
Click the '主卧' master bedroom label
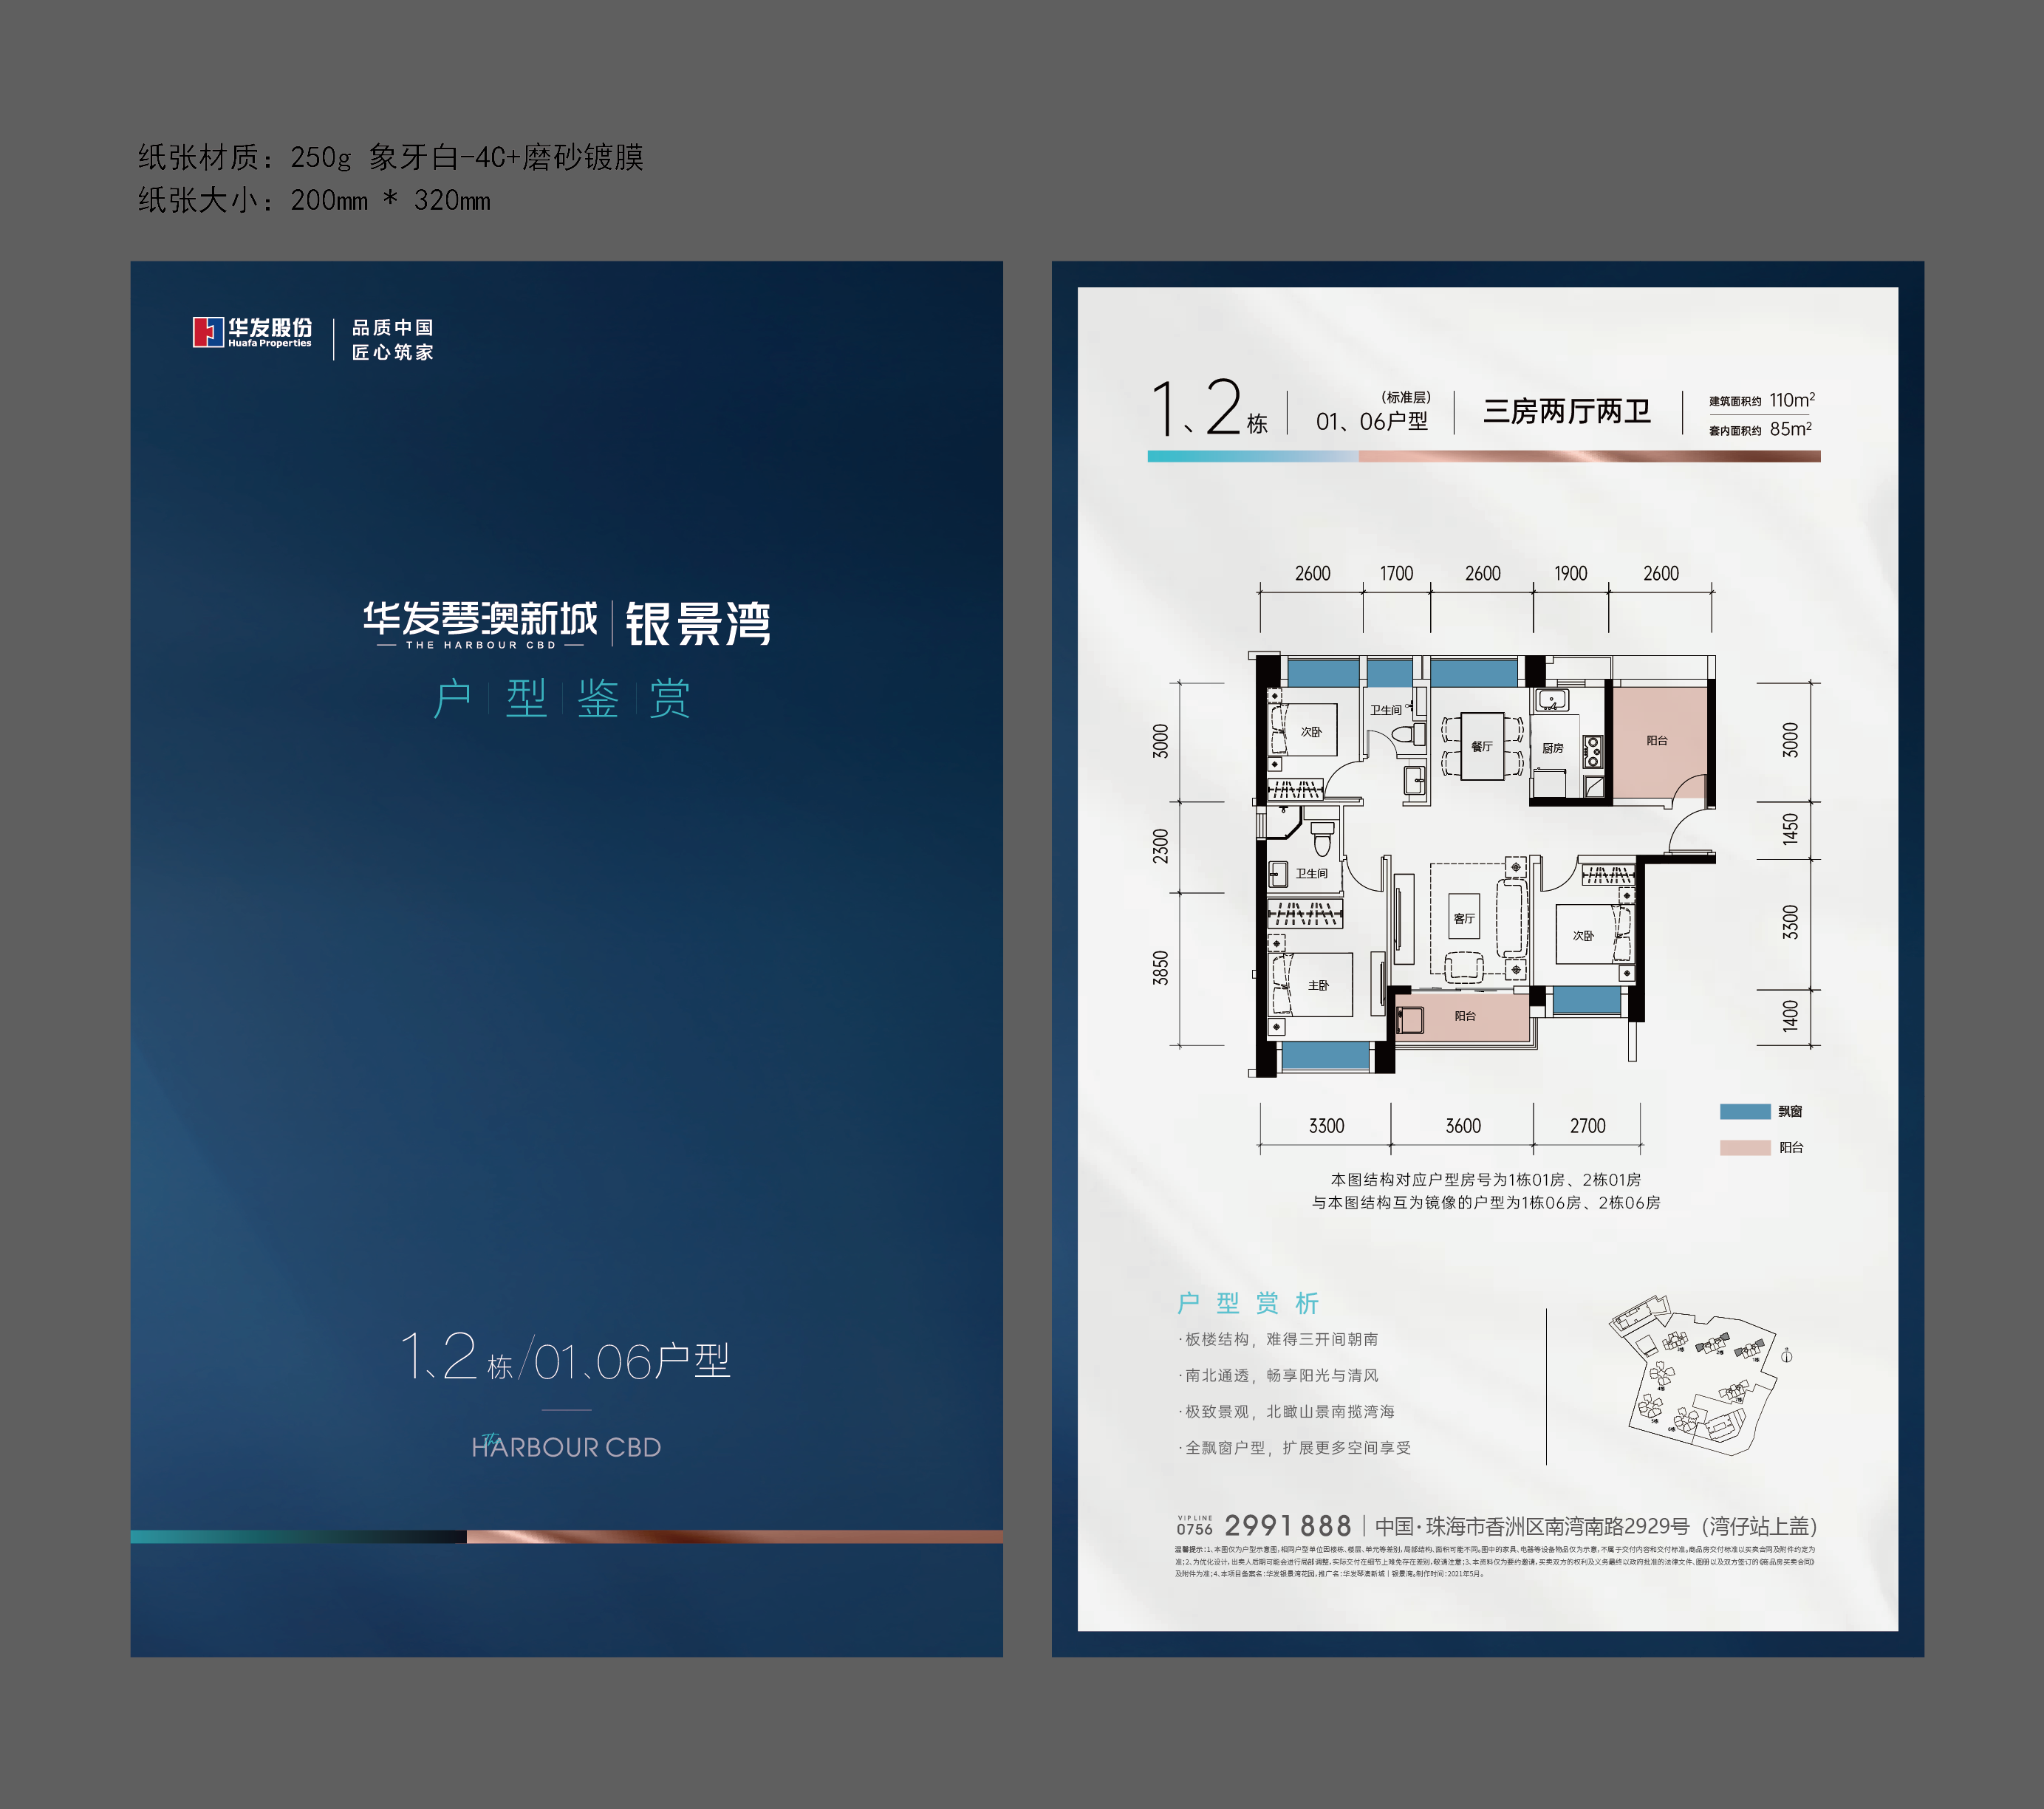[x=1318, y=985]
